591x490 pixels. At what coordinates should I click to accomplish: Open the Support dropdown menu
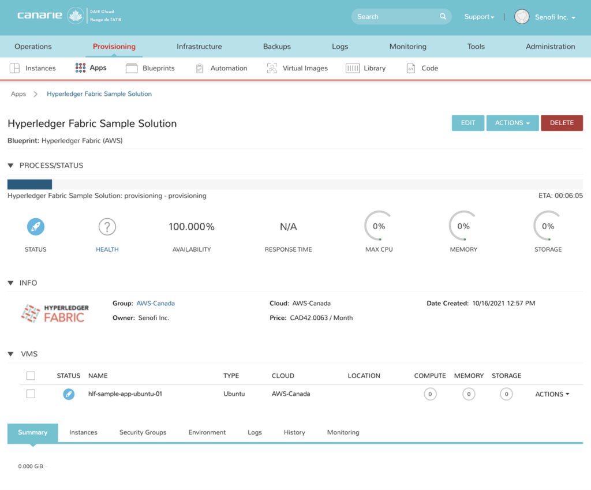point(479,17)
